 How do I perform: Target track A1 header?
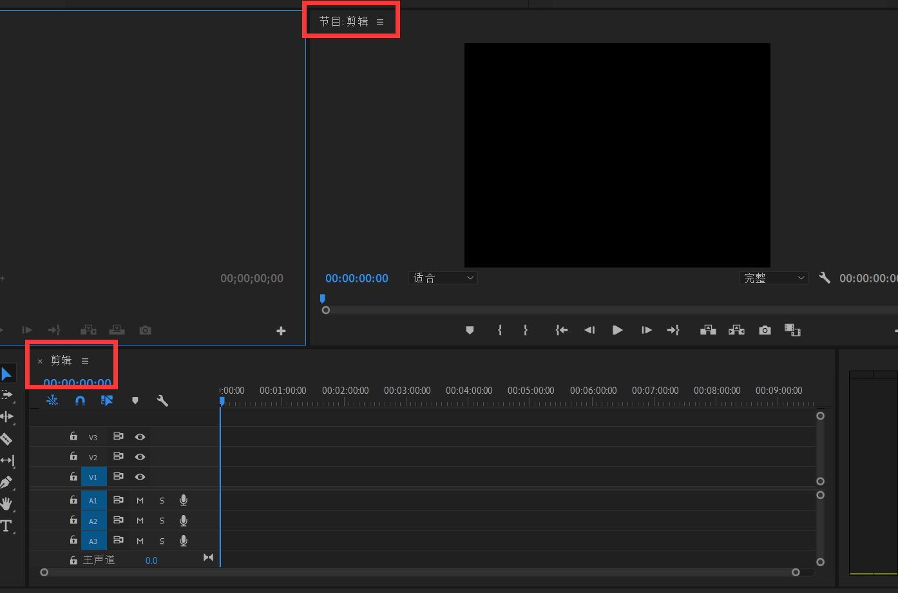click(93, 500)
